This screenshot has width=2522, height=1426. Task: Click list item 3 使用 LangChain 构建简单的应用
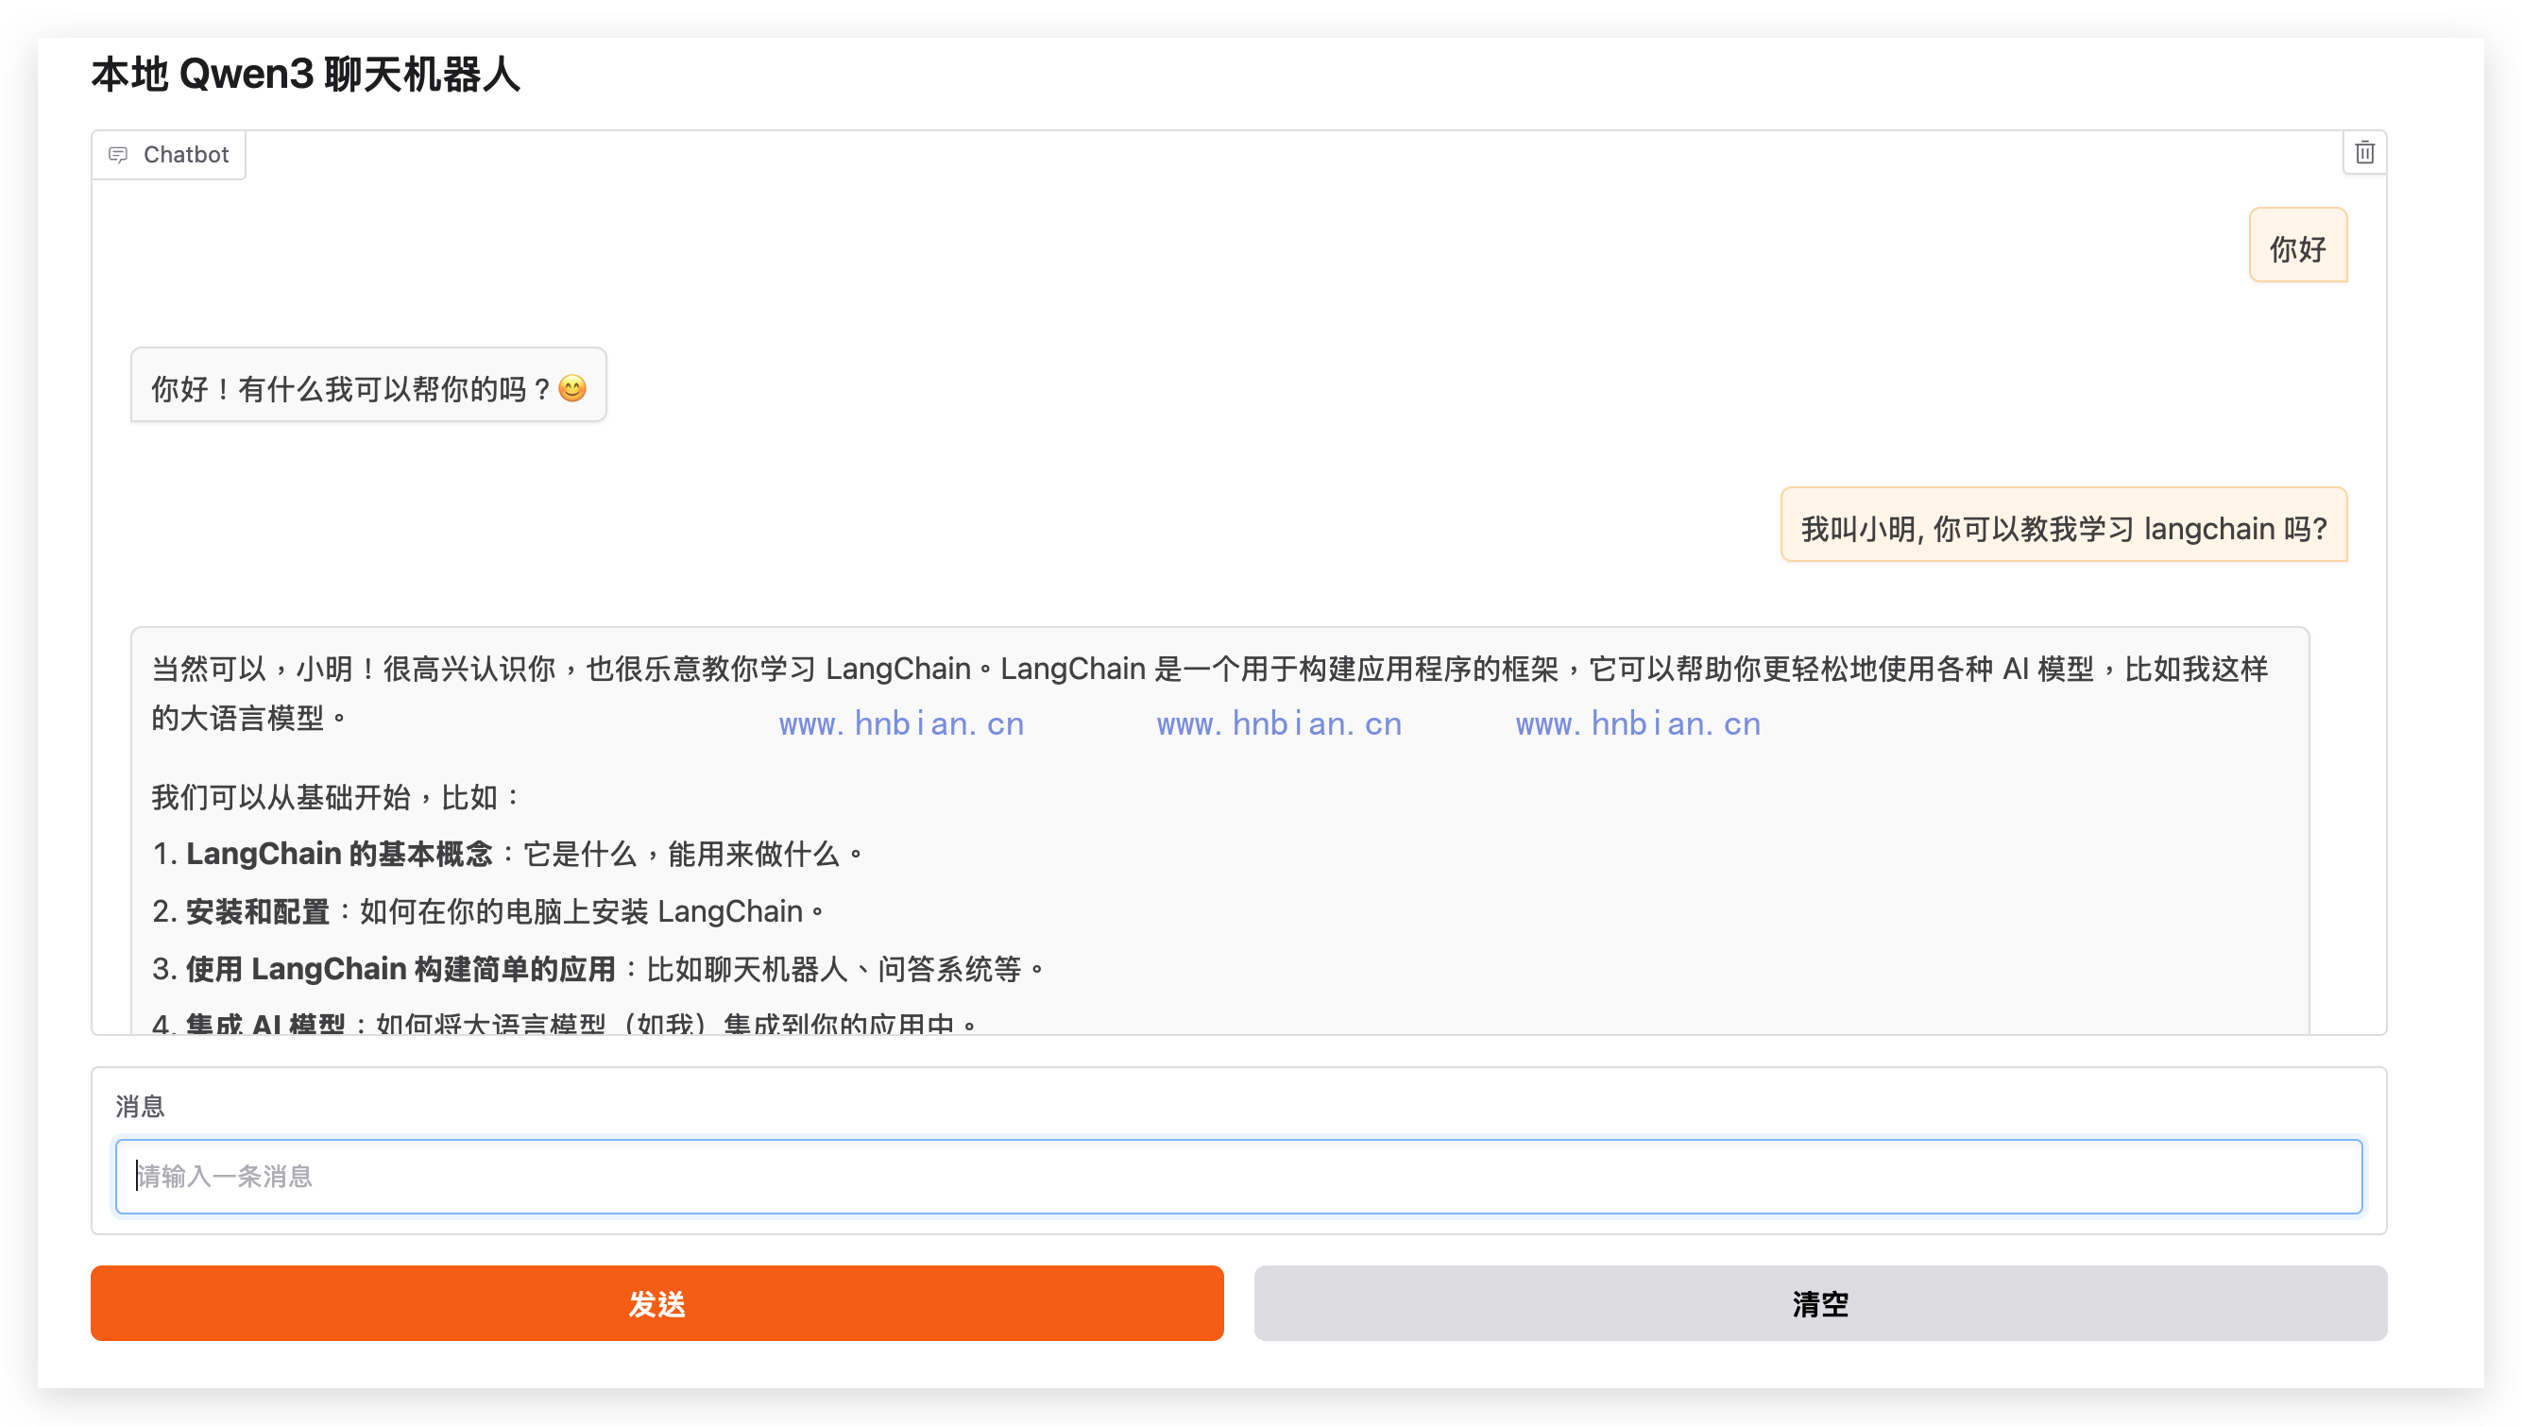point(598,969)
